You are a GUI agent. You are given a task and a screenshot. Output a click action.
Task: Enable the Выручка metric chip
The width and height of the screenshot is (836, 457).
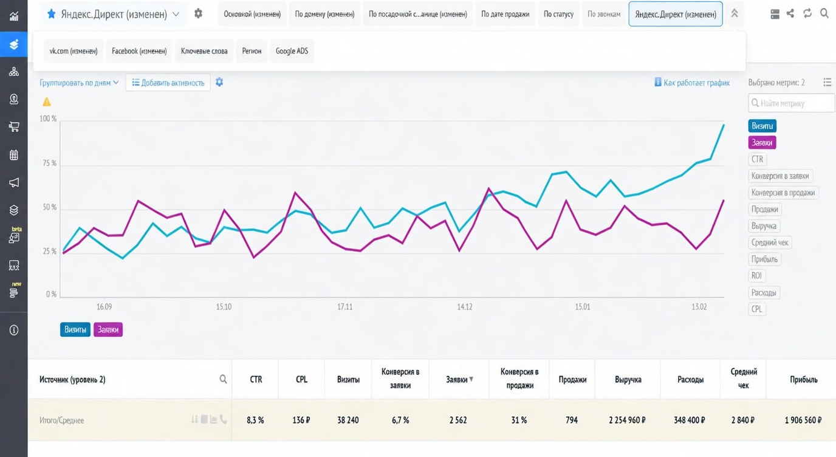tap(764, 226)
